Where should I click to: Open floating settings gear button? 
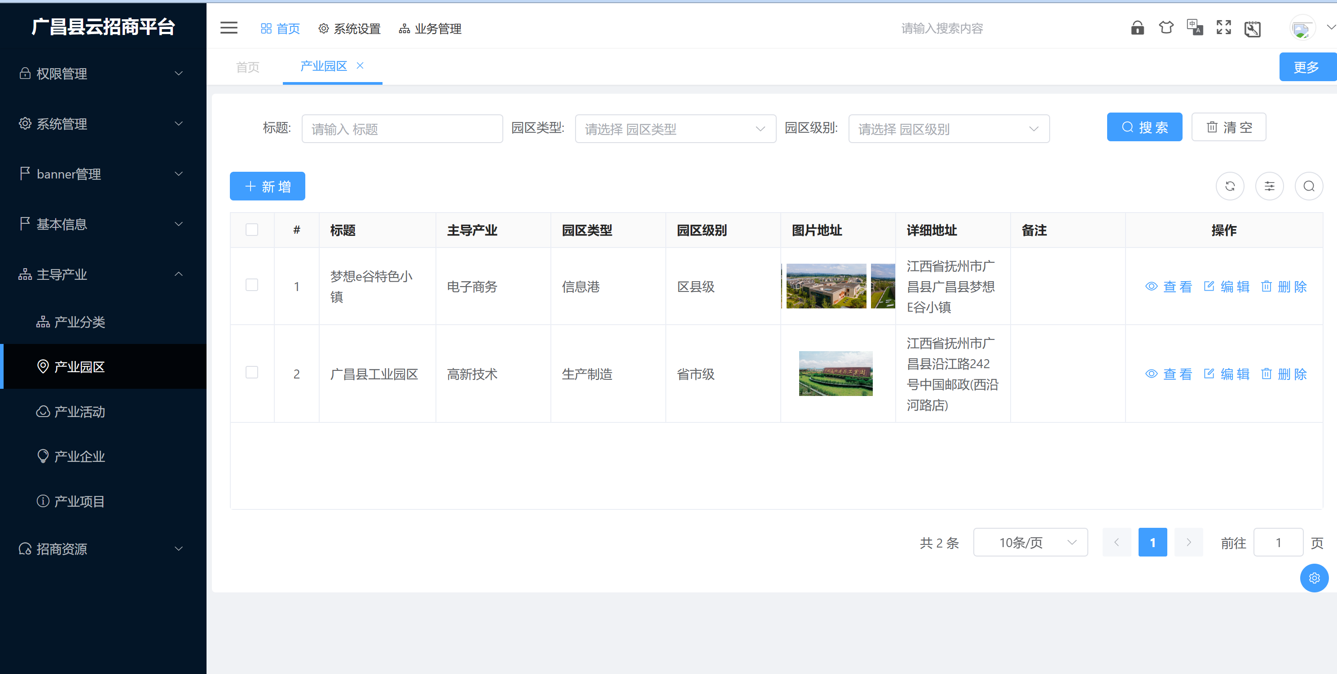(x=1314, y=578)
